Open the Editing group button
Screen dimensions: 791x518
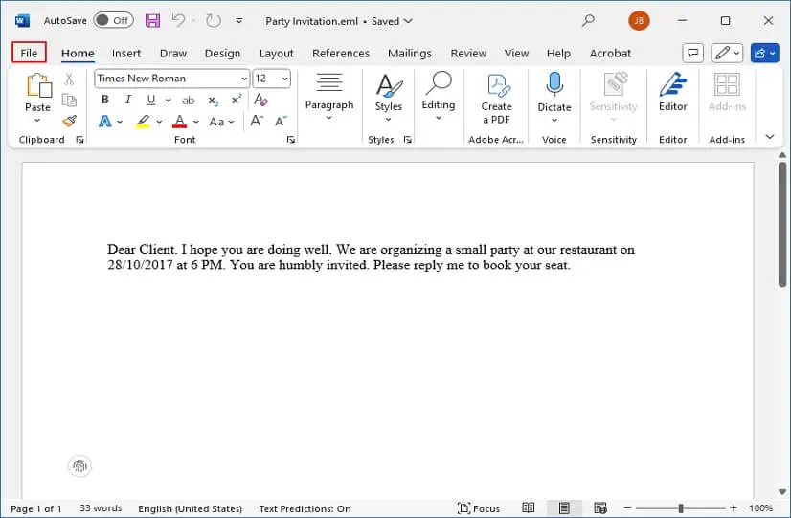click(x=439, y=96)
